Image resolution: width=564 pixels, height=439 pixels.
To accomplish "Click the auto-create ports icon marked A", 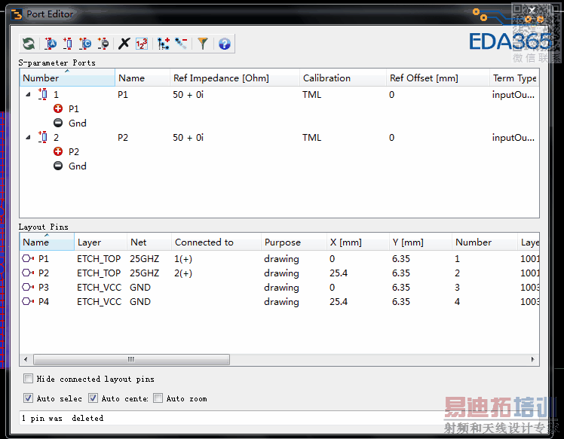I will (51, 44).
